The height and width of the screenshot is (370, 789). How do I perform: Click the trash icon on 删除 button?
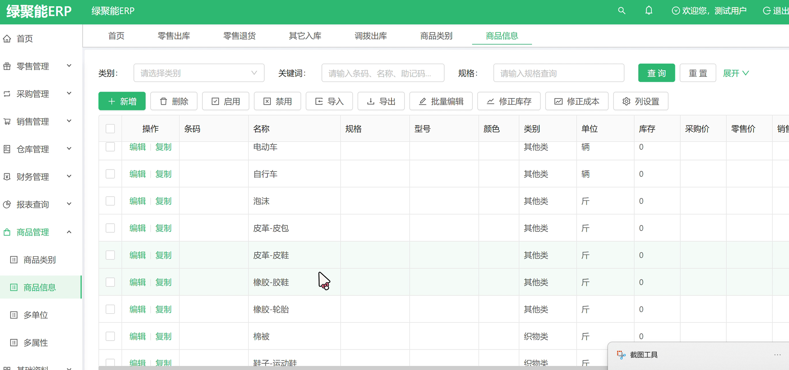[x=164, y=101]
